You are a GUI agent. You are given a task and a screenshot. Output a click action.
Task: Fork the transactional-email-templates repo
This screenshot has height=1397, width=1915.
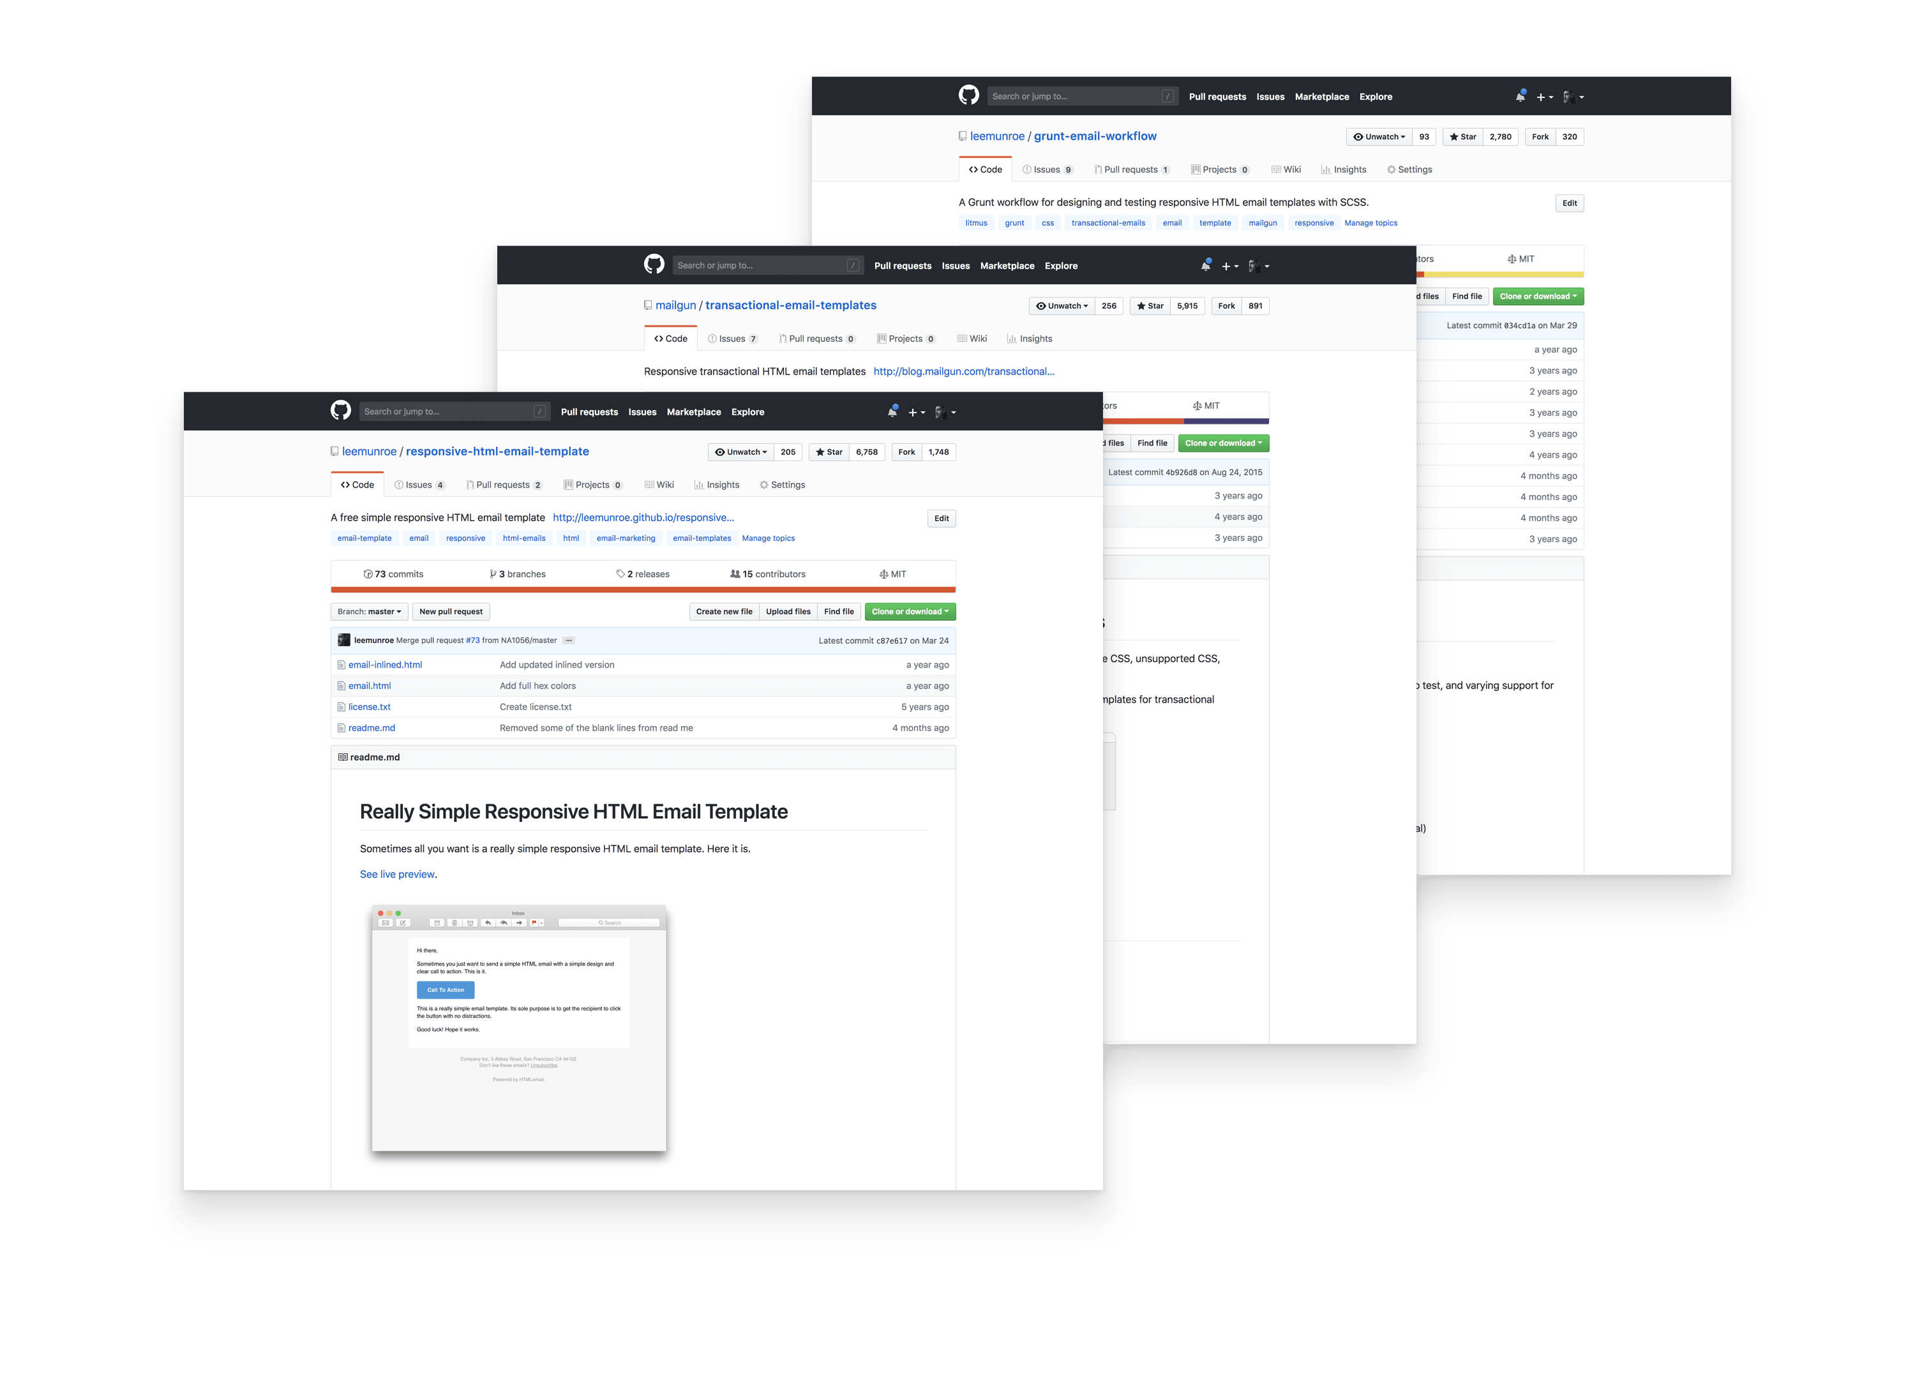(1226, 305)
